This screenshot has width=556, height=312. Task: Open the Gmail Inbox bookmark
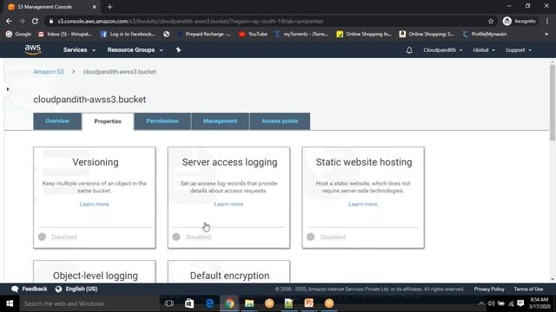pos(65,34)
